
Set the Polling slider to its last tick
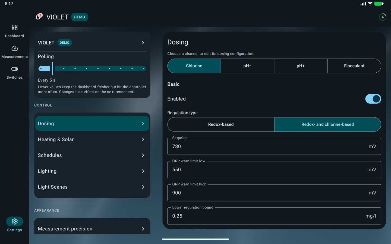click(143, 69)
